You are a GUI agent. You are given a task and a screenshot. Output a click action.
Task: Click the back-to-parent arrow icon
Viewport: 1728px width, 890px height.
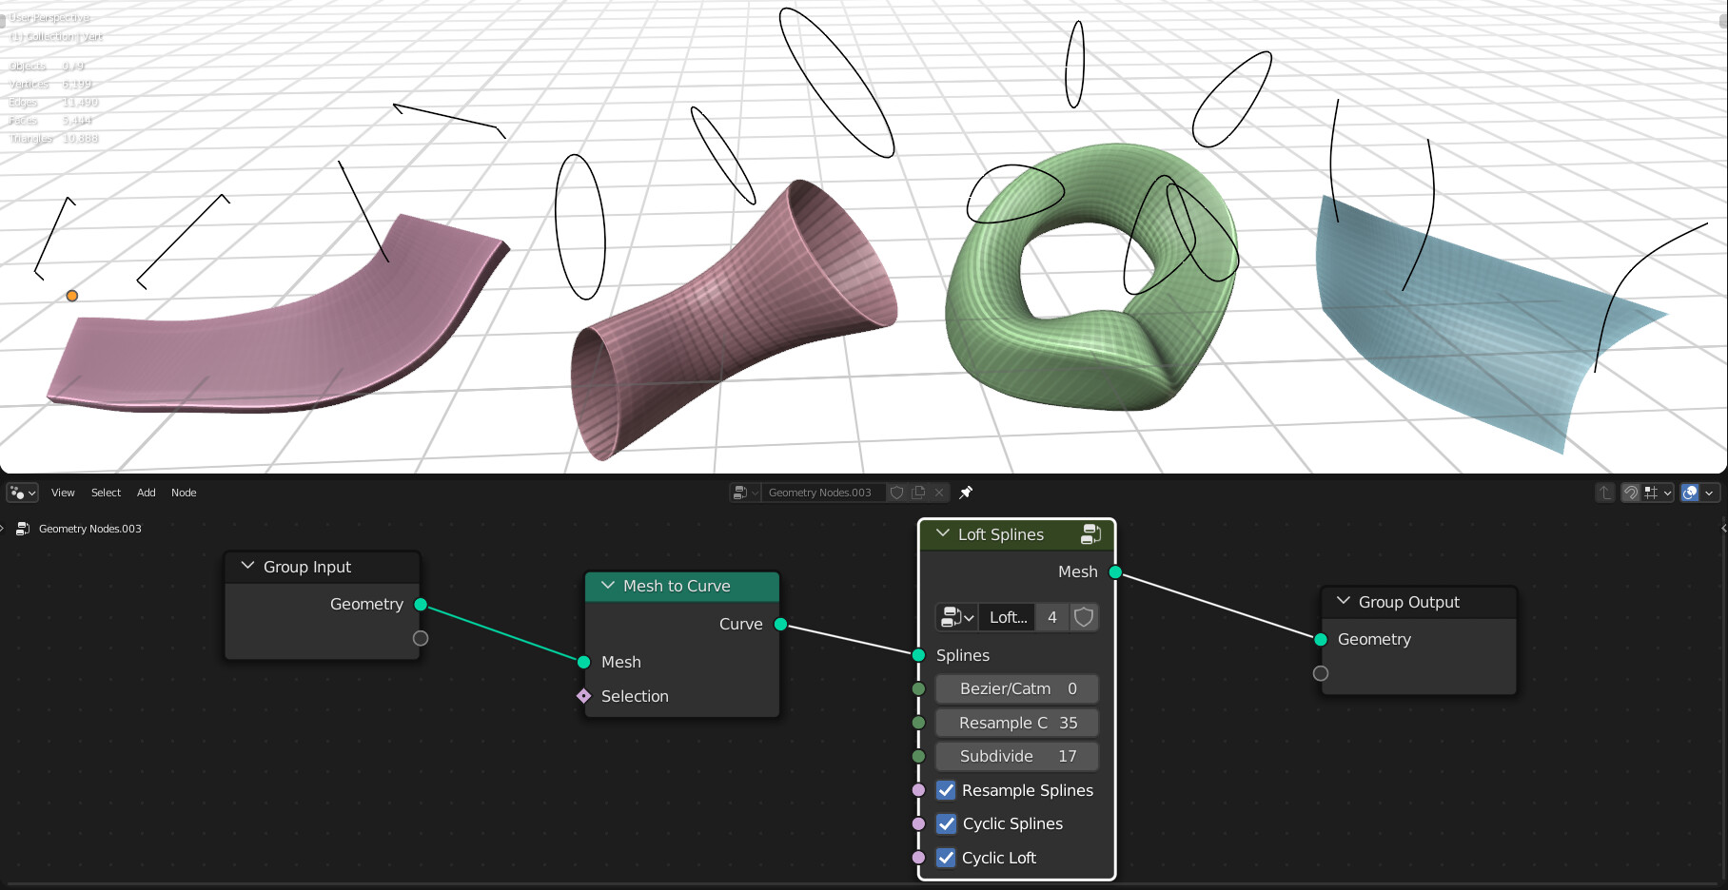point(1604,493)
